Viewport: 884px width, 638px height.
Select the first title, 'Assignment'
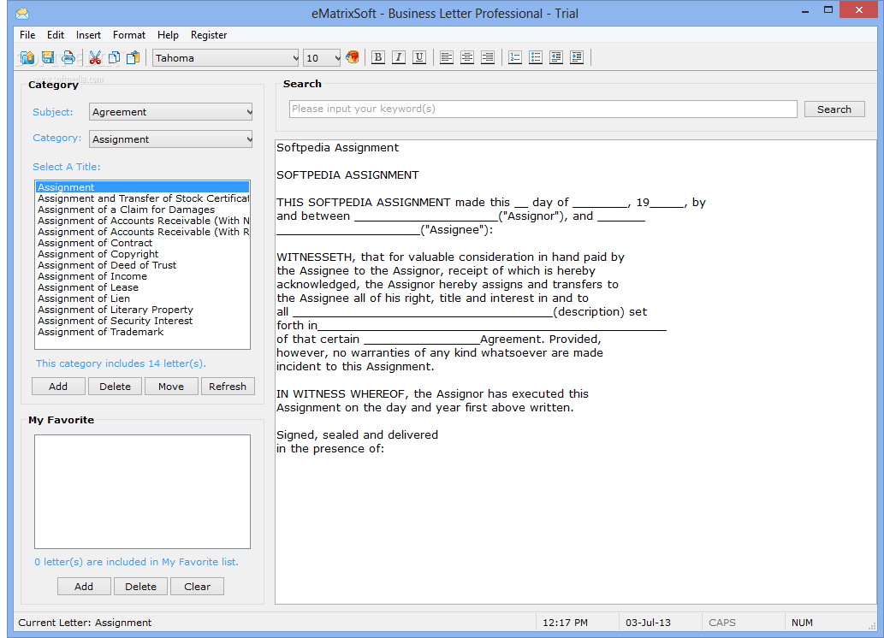coord(143,187)
